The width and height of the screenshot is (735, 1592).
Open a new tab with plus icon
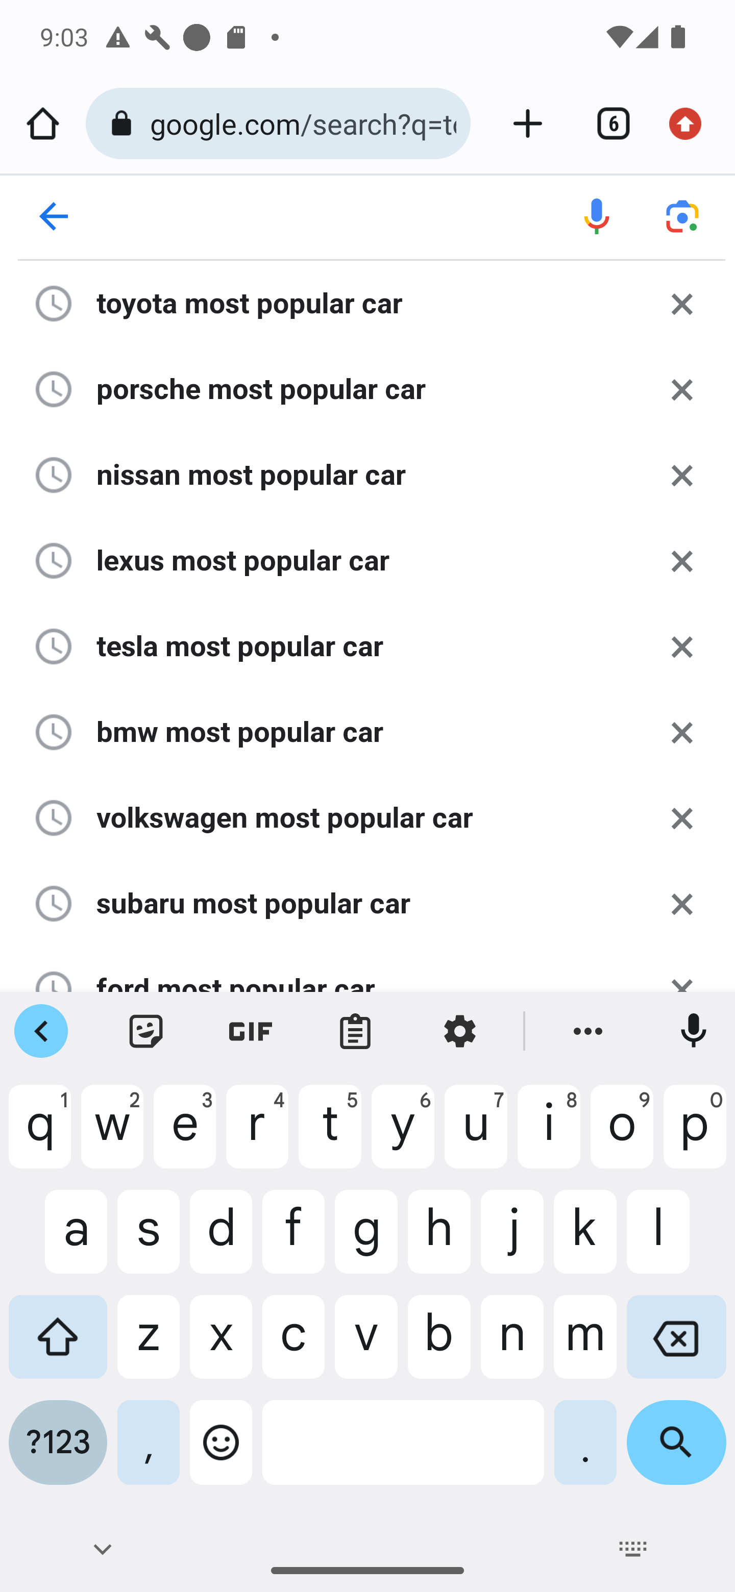528,123
